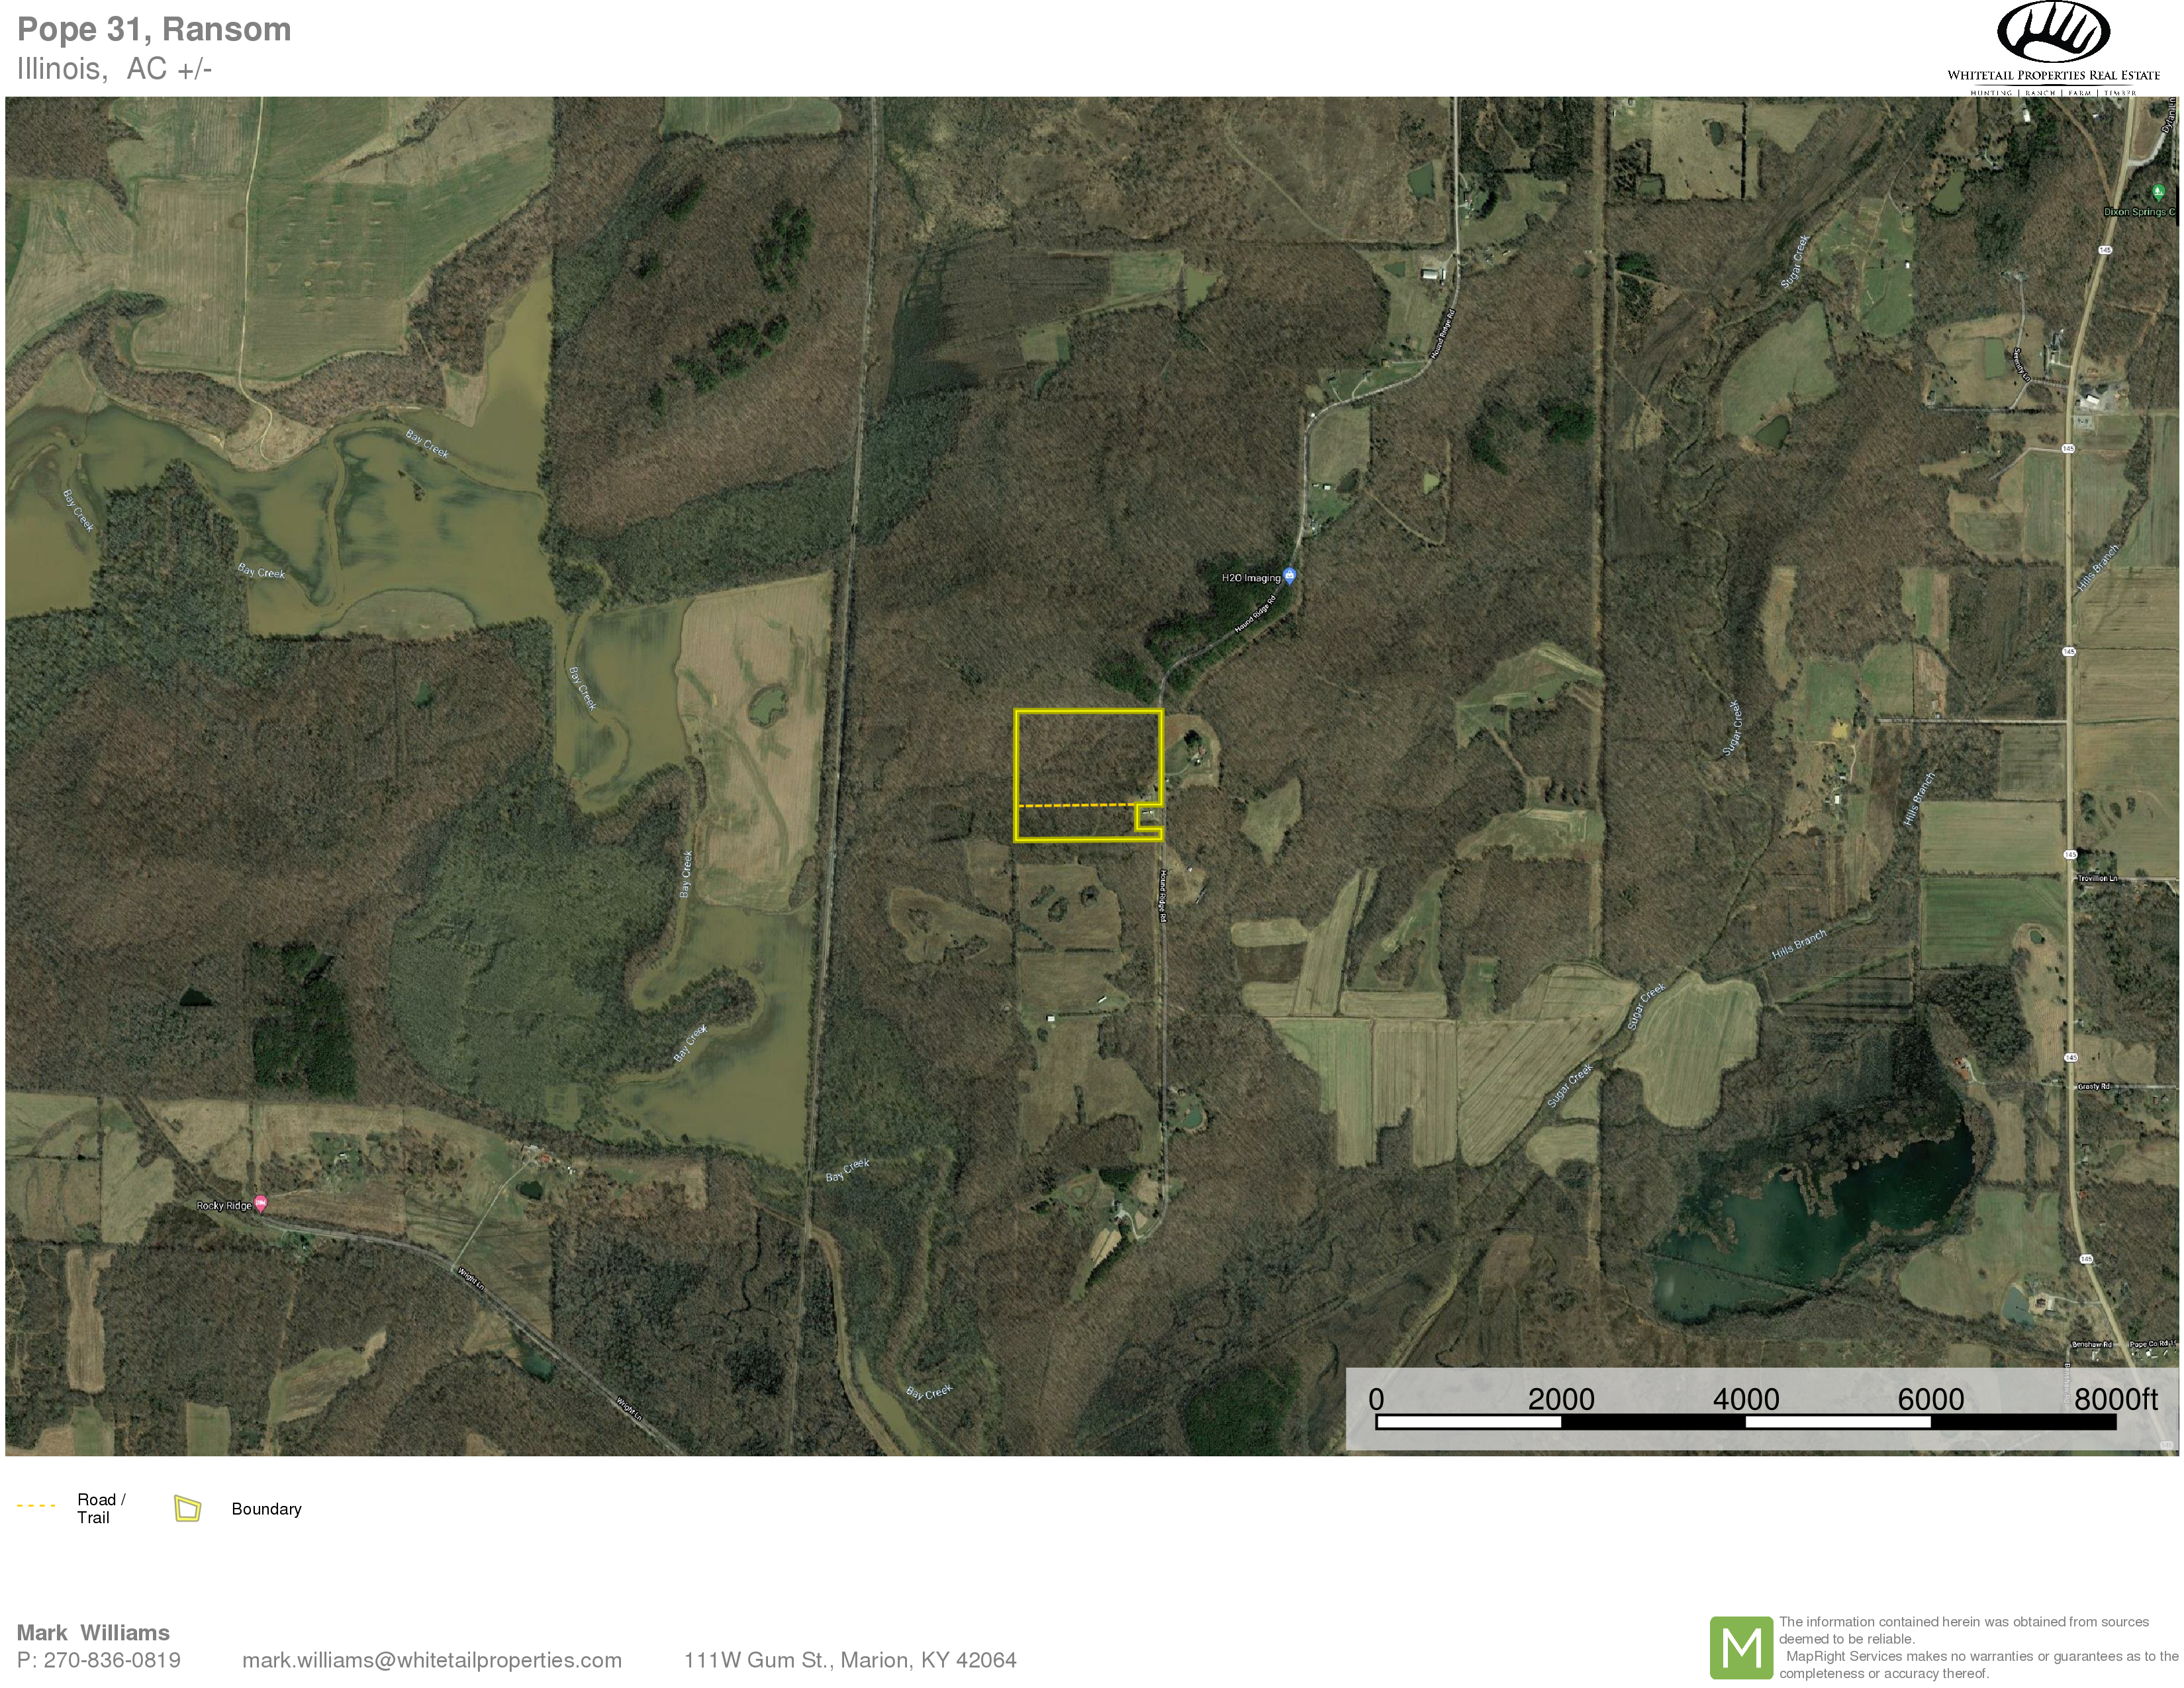Click the Boundary legend label text
The image size is (2184, 1688).
point(266,1509)
